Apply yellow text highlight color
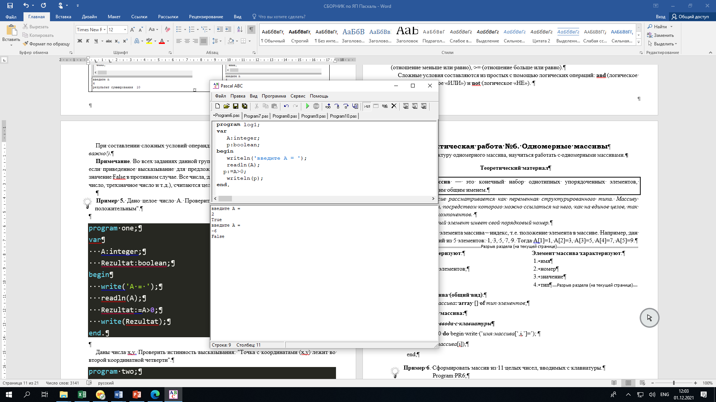 pyautogui.click(x=149, y=41)
